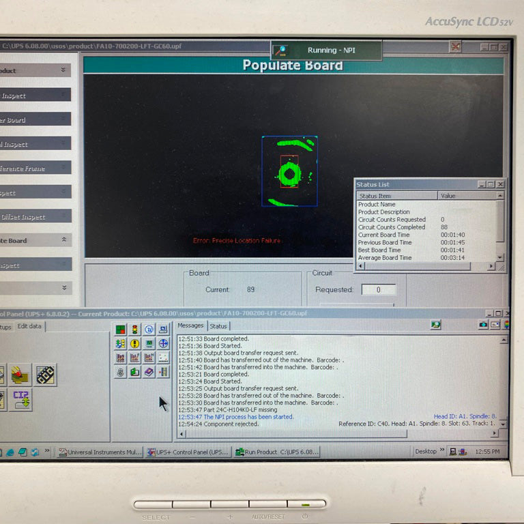Click the blue crosshair target icon
Image resolution: width=524 pixels, height=524 pixels.
[x=163, y=344]
